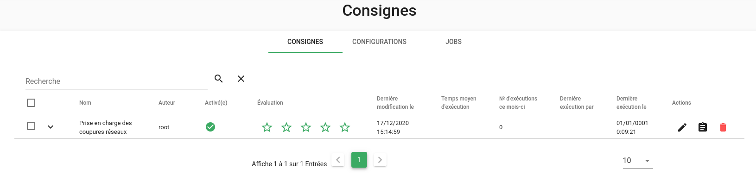Give a five-star rating with the last star
The image size is (756, 182).
(x=345, y=127)
